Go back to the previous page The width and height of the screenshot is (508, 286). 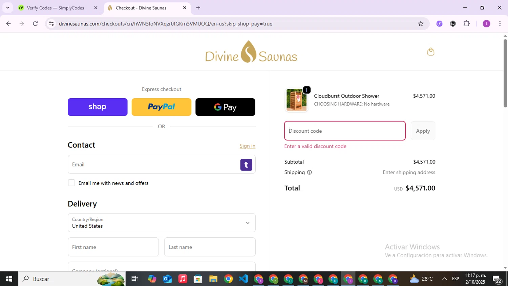pyautogui.click(x=8, y=24)
